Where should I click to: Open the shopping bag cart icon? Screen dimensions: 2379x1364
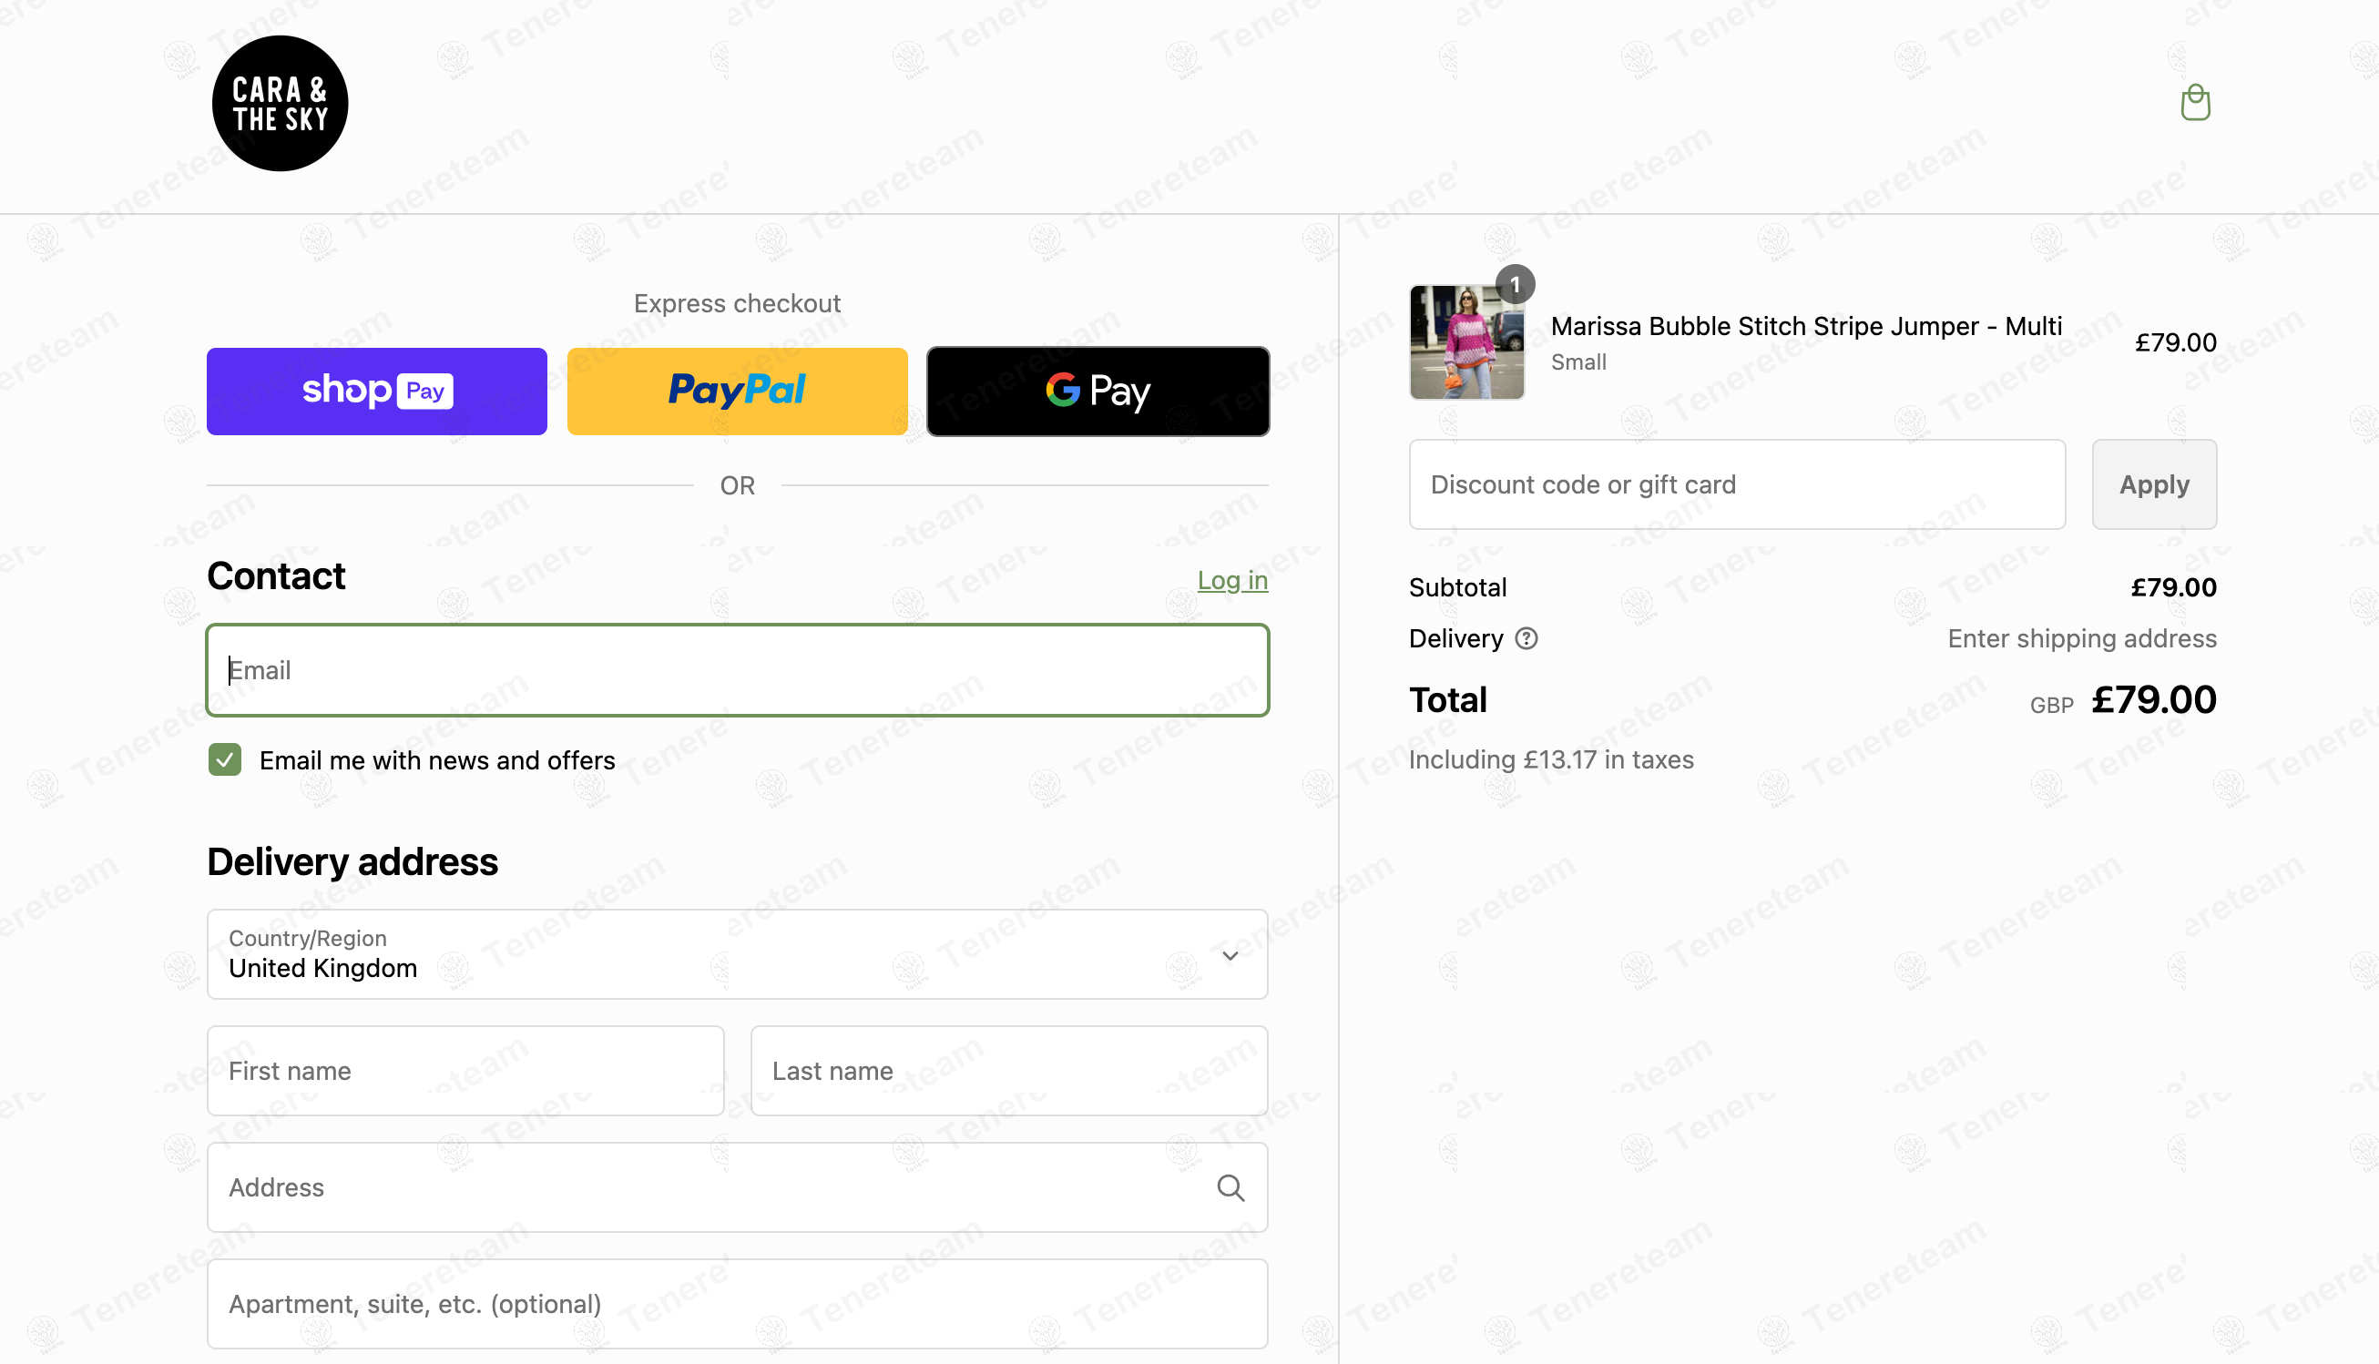click(2194, 102)
